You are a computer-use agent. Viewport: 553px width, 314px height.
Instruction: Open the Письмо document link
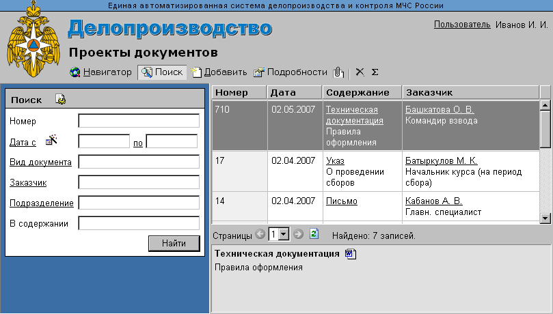(x=342, y=201)
